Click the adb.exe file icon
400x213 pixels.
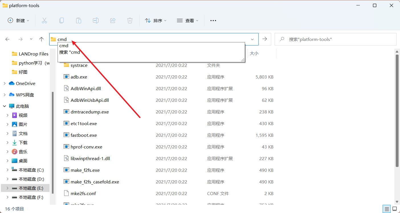click(66, 77)
